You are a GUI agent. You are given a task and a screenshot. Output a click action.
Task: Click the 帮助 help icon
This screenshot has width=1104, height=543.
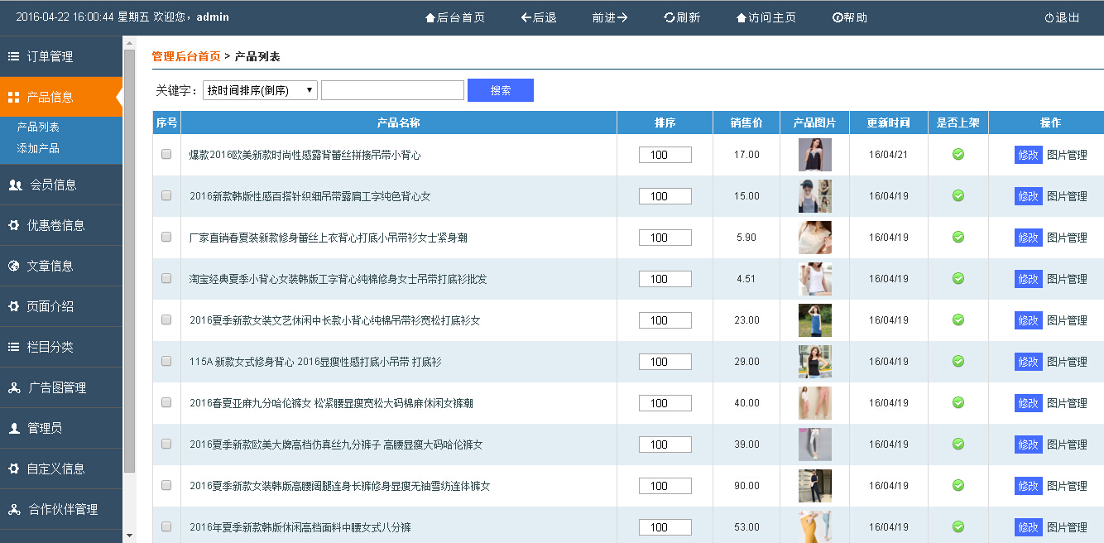pos(838,17)
